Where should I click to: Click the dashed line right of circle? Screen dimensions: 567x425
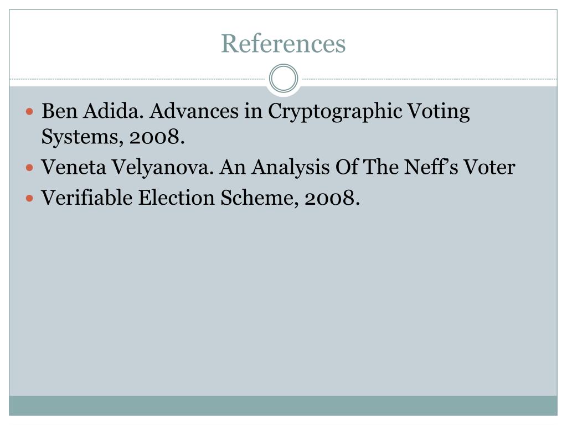430,79
